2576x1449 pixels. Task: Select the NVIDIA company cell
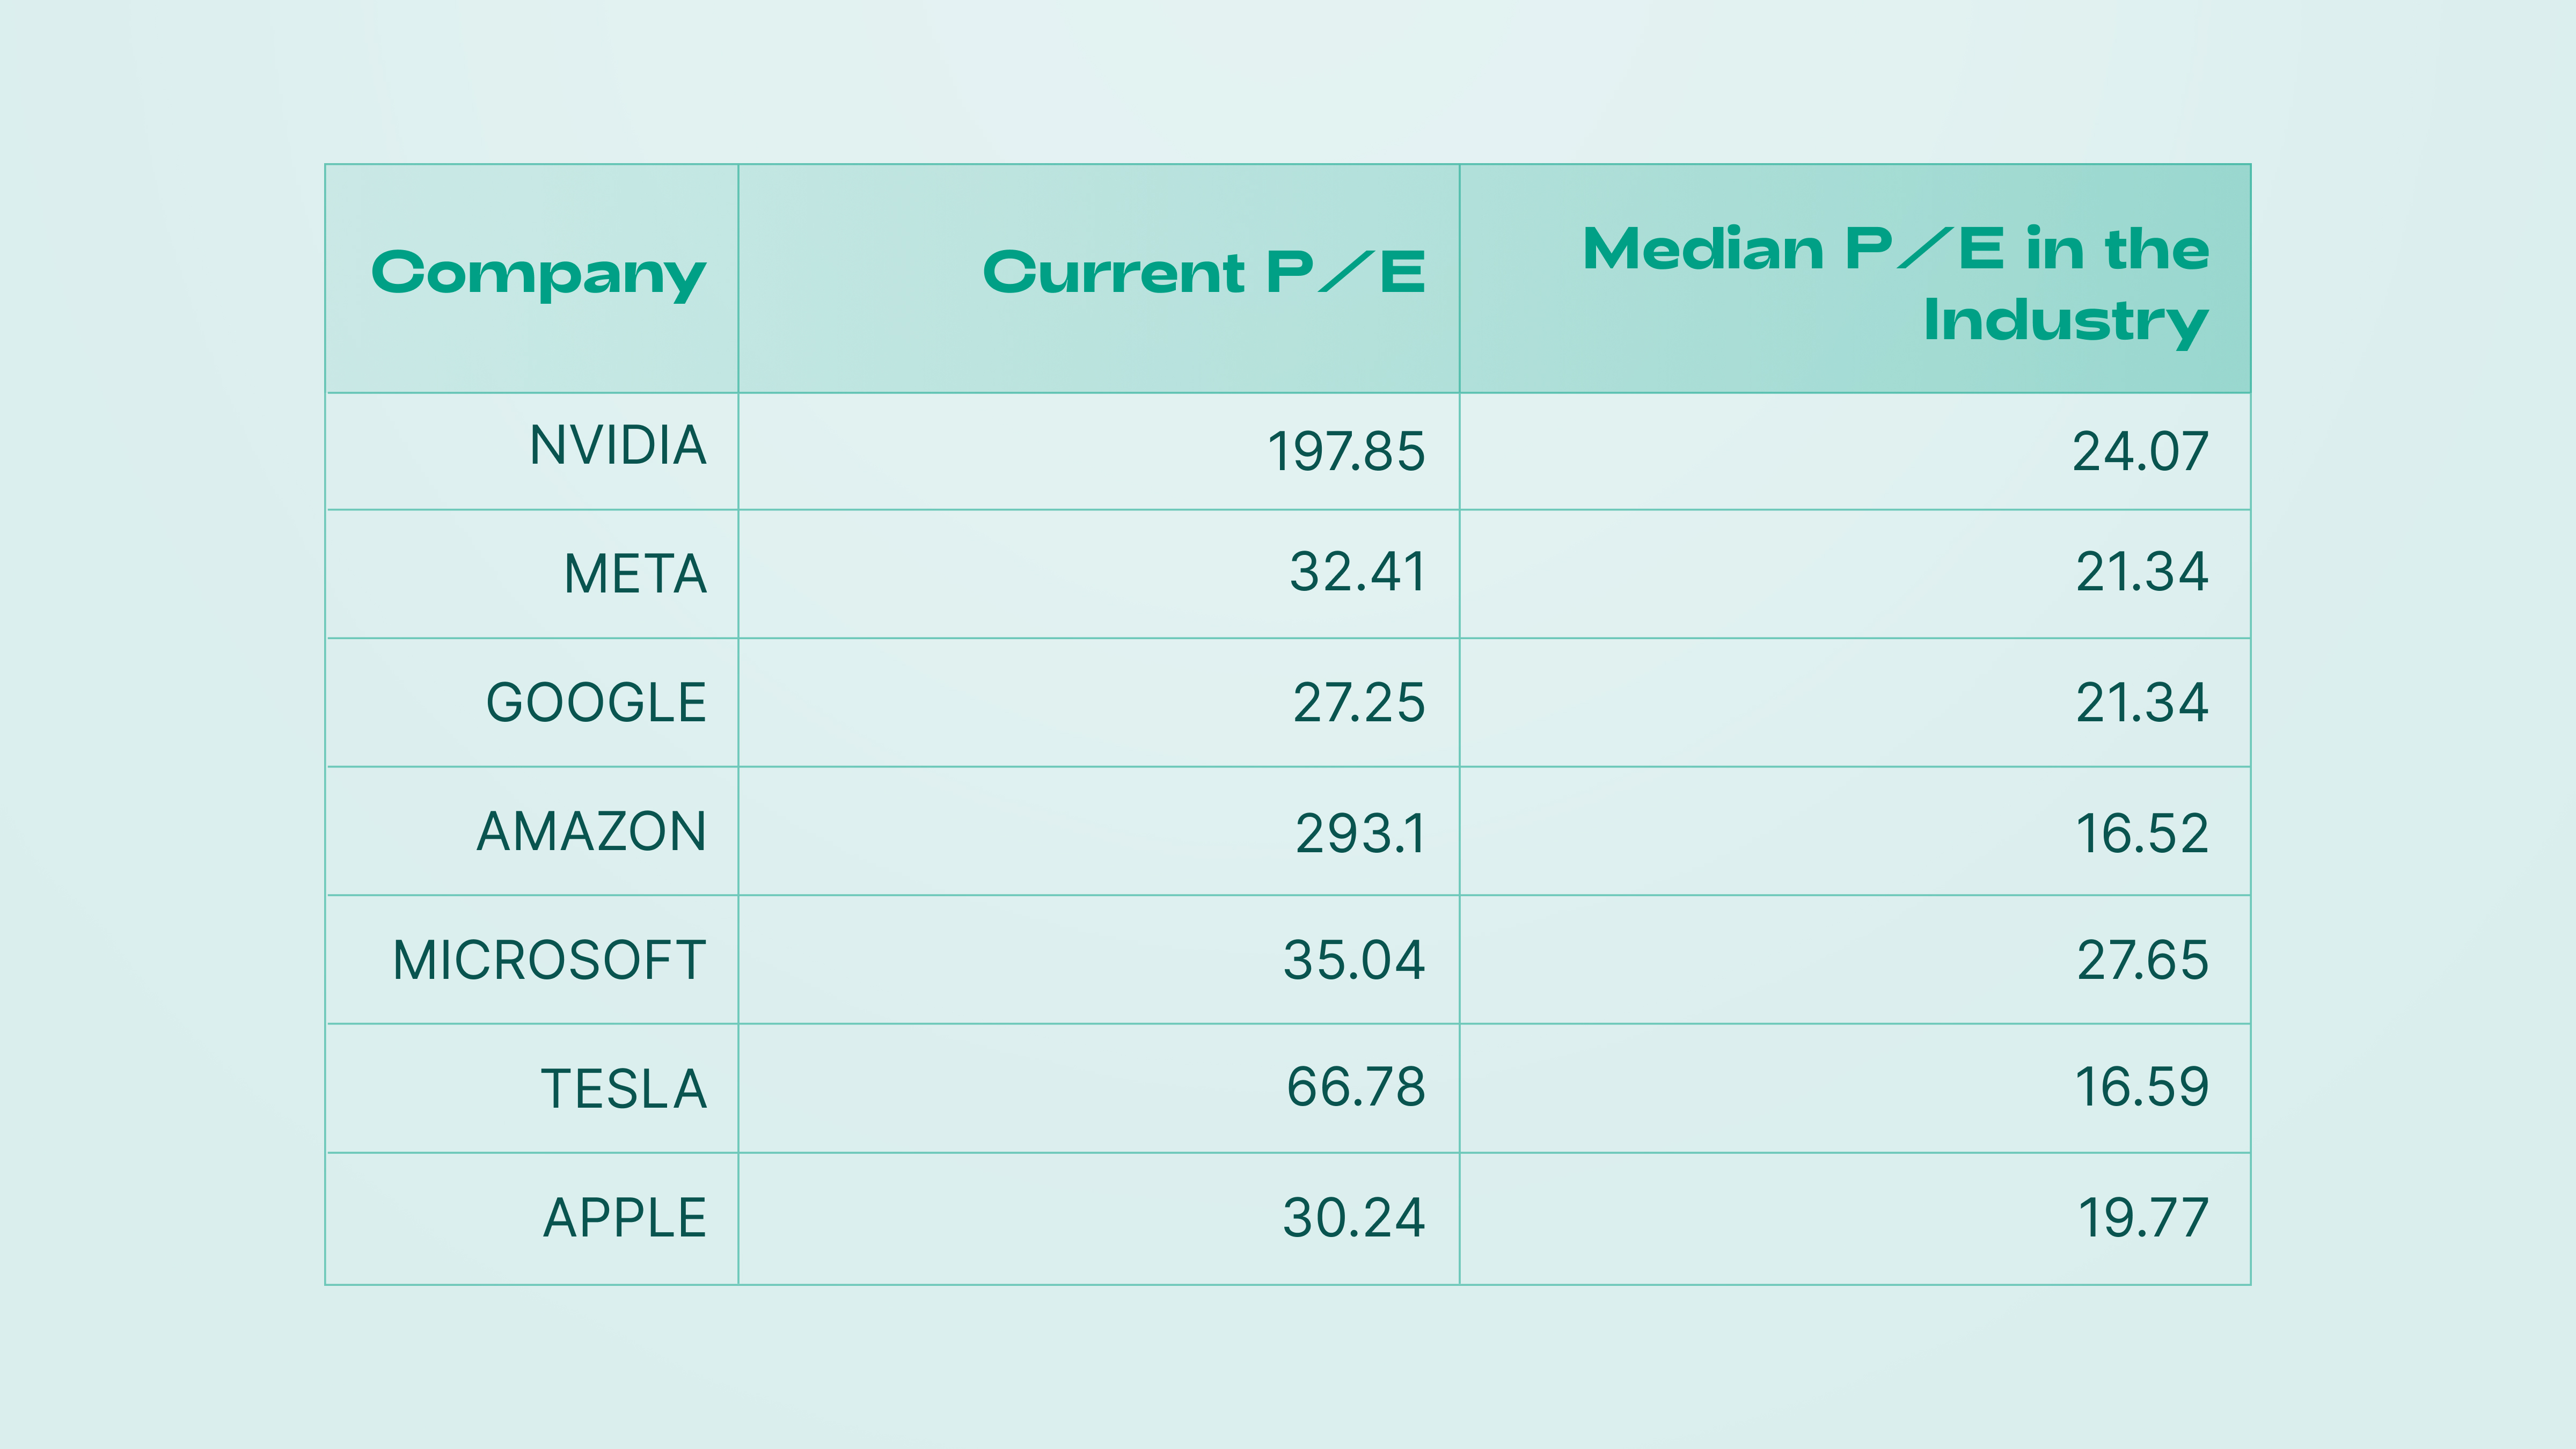point(617,446)
